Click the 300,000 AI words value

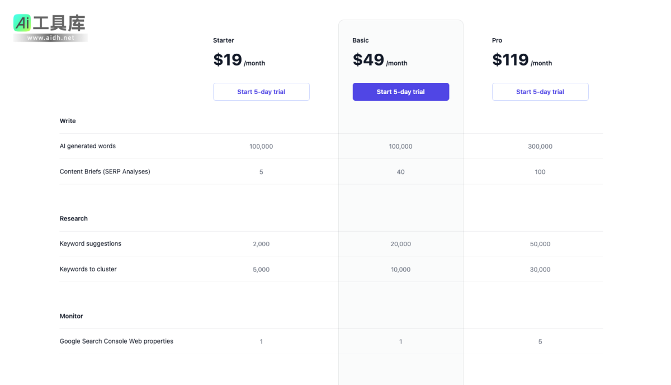pos(540,147)
